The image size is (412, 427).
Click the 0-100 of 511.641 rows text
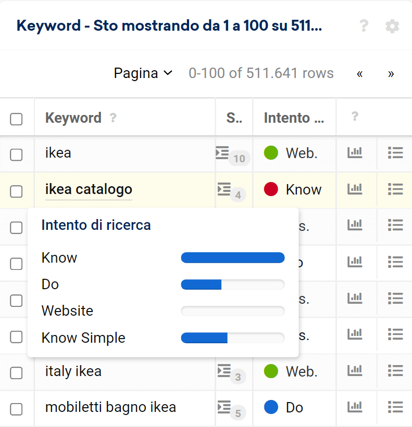261,73
